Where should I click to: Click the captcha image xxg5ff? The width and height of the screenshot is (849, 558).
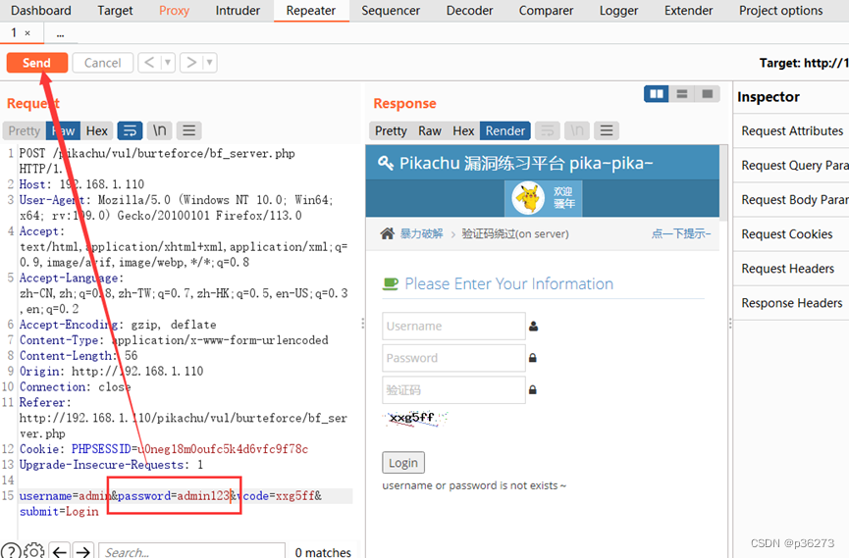coord(415,419)
